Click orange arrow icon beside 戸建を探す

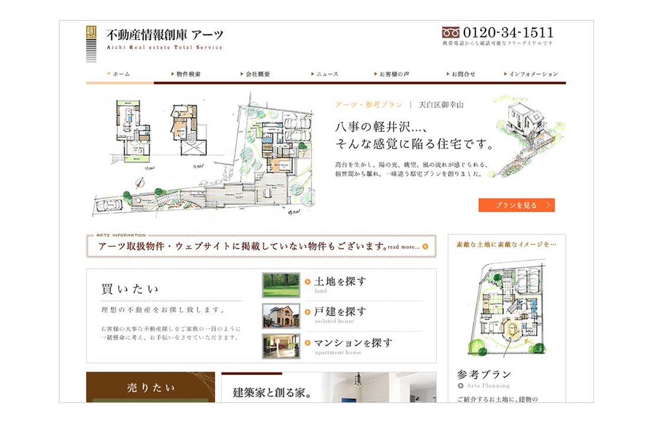click(308, 312)
